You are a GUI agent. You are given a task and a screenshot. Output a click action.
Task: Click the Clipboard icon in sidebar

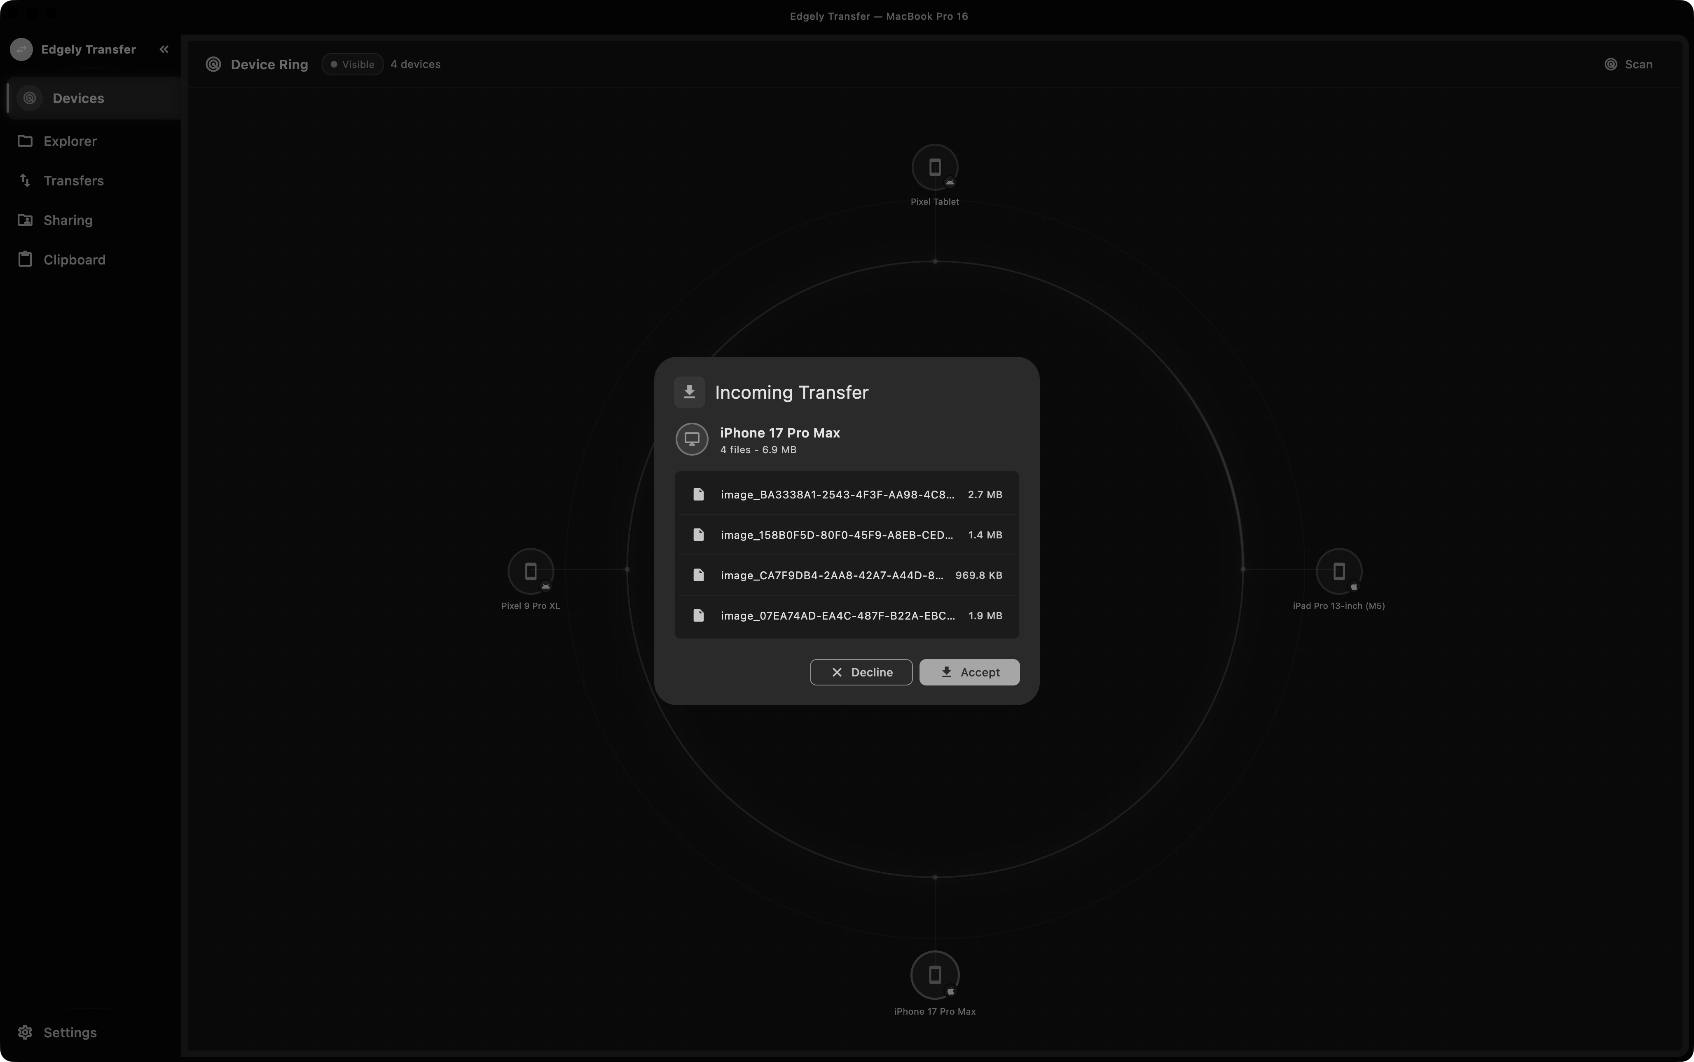(25, 259)
